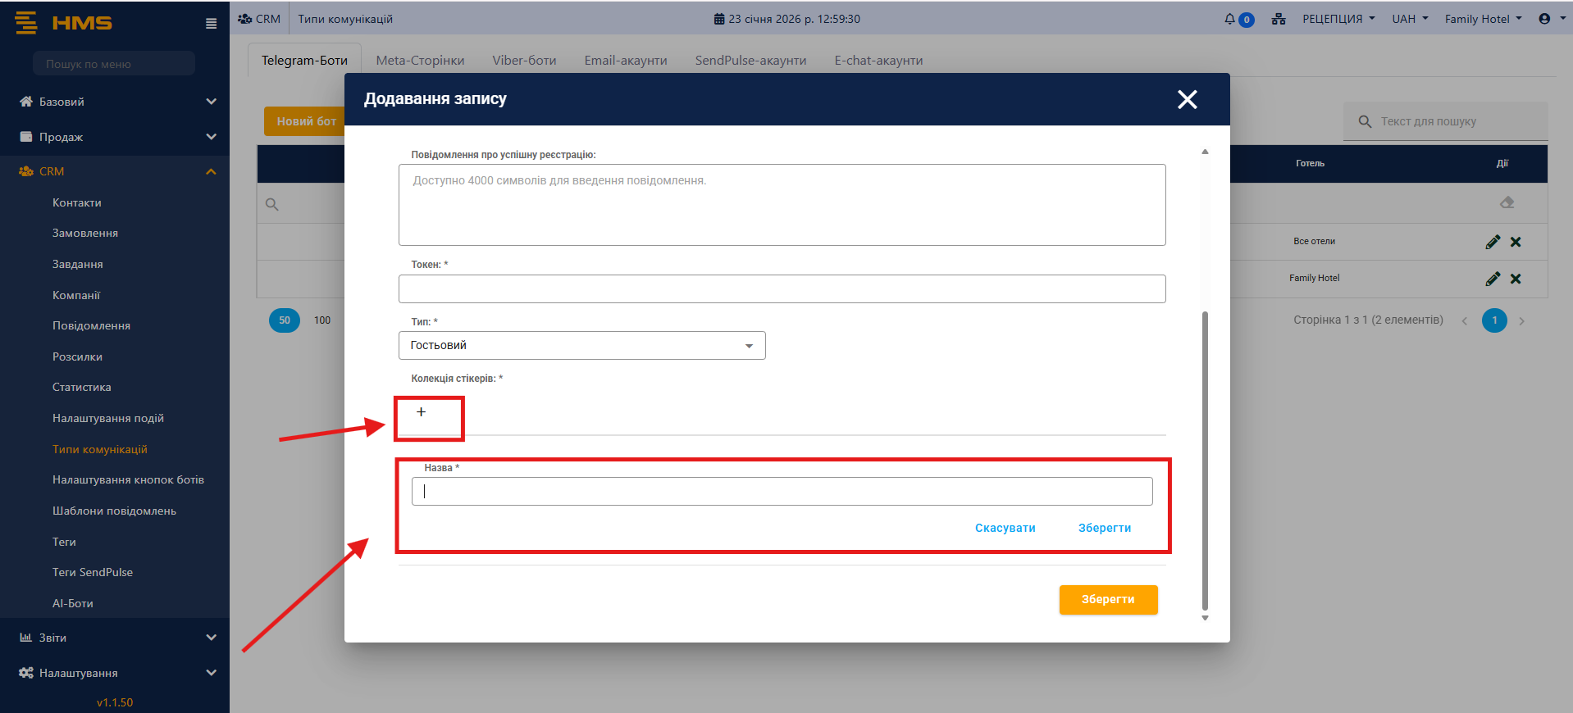Click the dialog's vertical scrollbar

(1205, 459)
